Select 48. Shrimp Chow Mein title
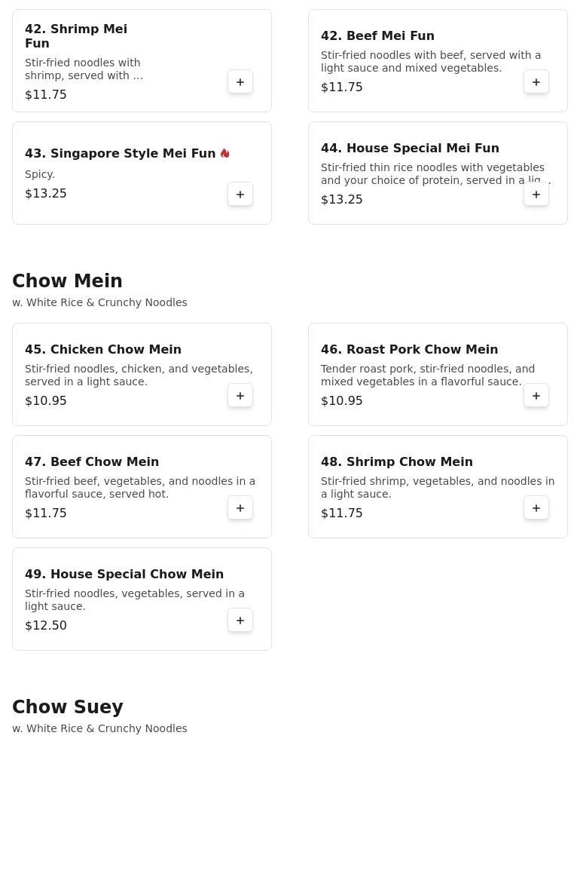Viewport: 580px width, 895px height. tap(397, 462)
